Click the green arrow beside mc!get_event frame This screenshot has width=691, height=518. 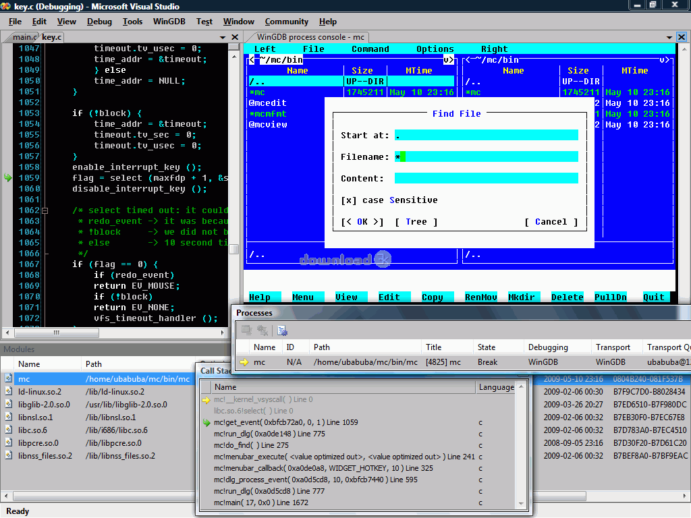tap(206, 423)
